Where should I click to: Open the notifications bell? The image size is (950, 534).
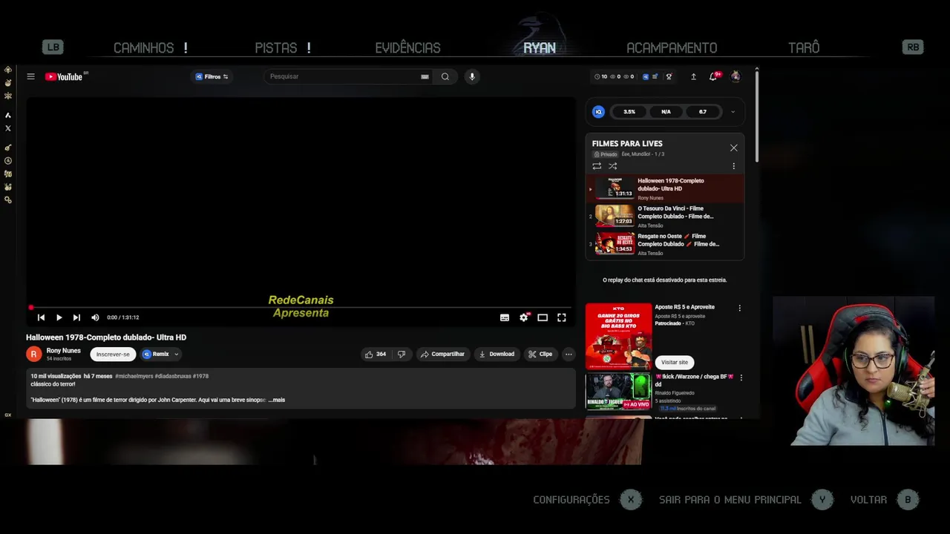713,76
